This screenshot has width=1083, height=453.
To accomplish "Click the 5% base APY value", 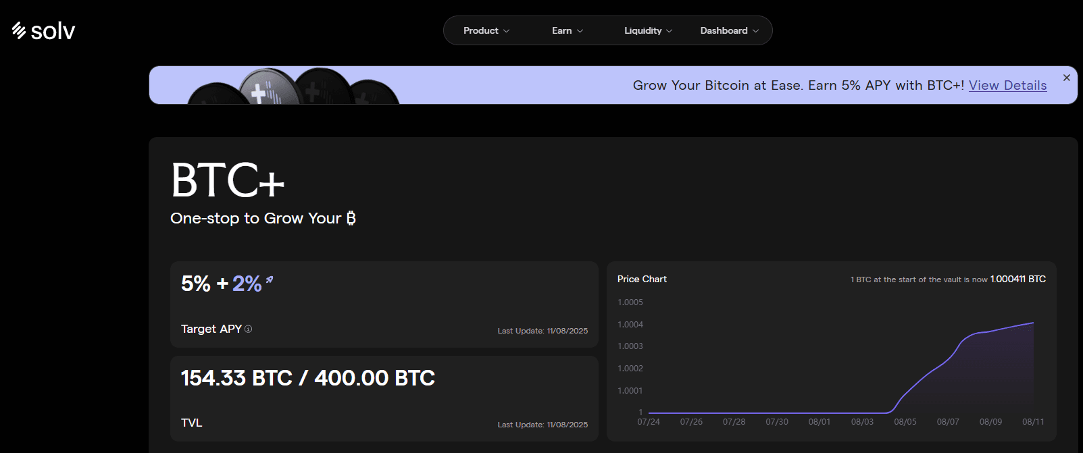I will (x=196, y=284).
